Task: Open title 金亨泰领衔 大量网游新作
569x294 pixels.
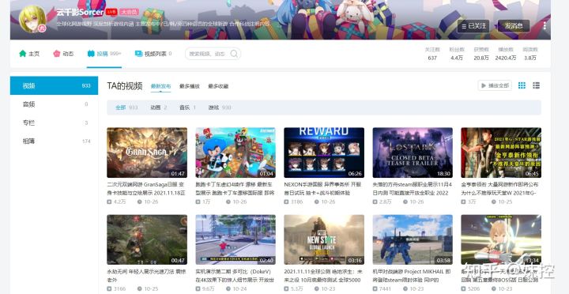Action: click(500, 189)
